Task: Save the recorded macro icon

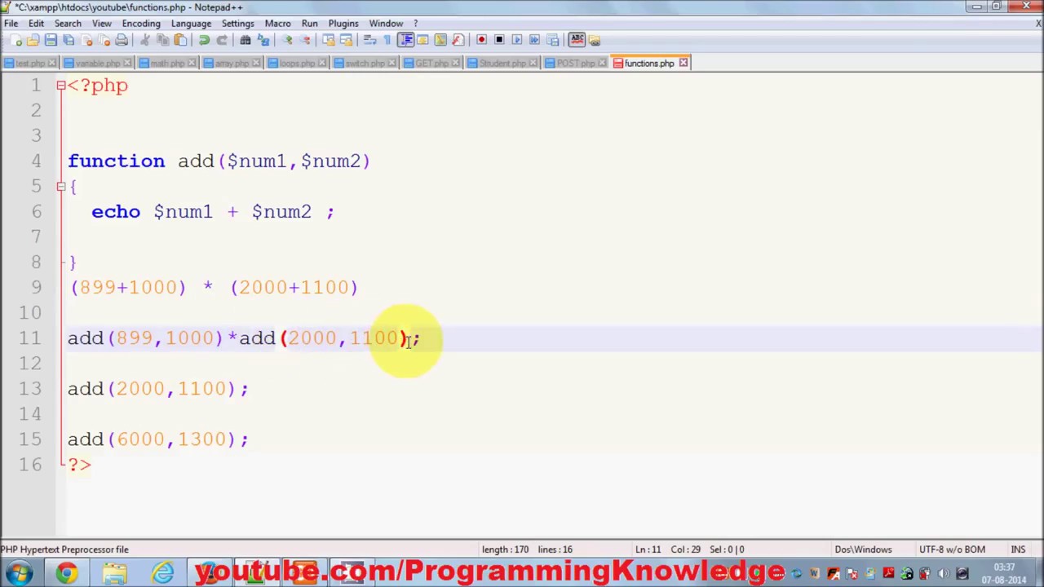Action: pos(552,40)
